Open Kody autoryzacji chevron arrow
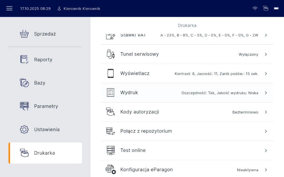The height and width of the screenshot is (177, 284). pos(266,112)
